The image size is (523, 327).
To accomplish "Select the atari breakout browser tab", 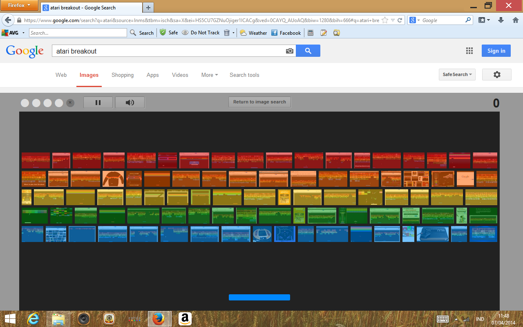I will 91,7.
